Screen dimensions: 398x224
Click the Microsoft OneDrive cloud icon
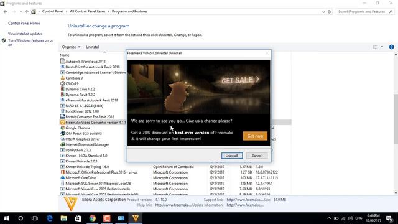(62, 178)
